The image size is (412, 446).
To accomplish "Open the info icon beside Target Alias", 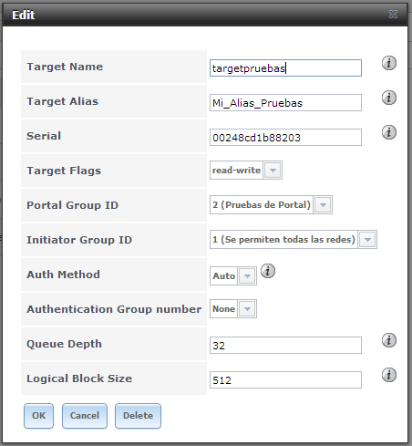I will pos(389,98).
